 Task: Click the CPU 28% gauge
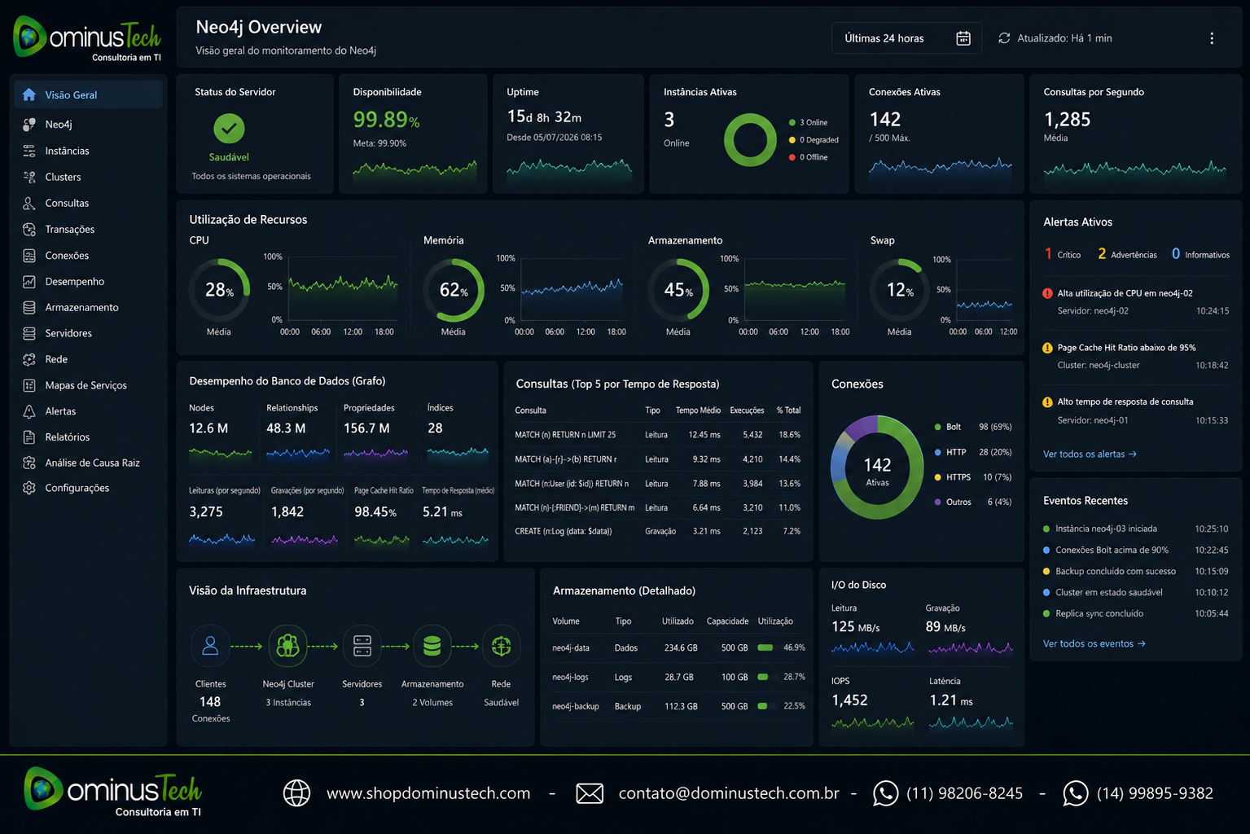[219, 290]
